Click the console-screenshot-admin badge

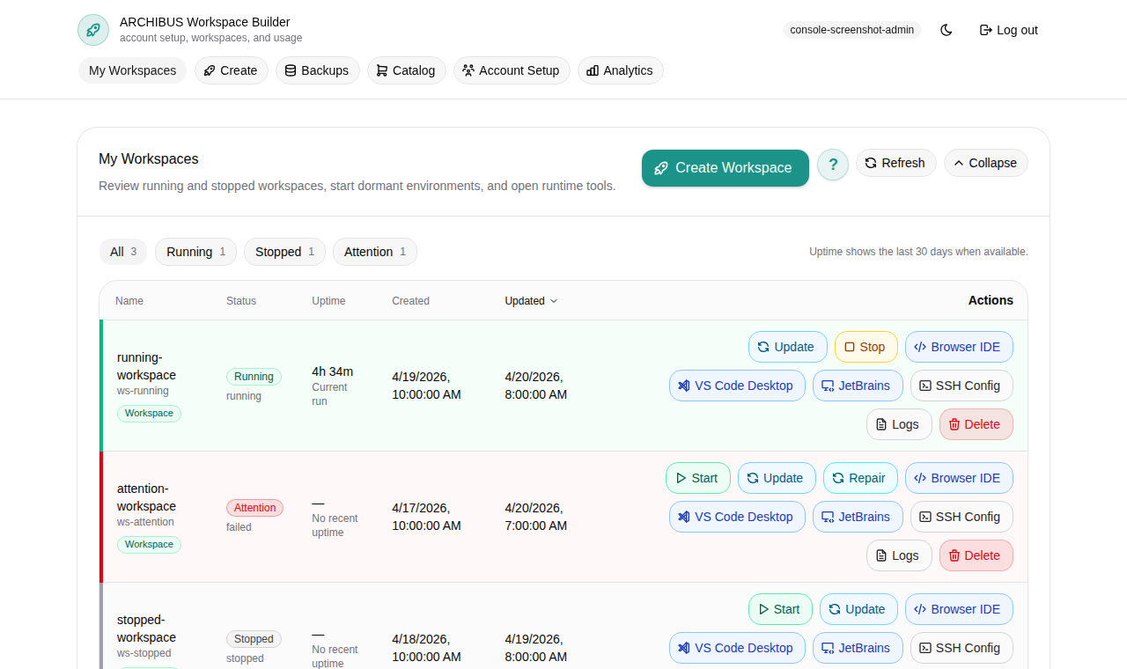[x=851, y=29]
